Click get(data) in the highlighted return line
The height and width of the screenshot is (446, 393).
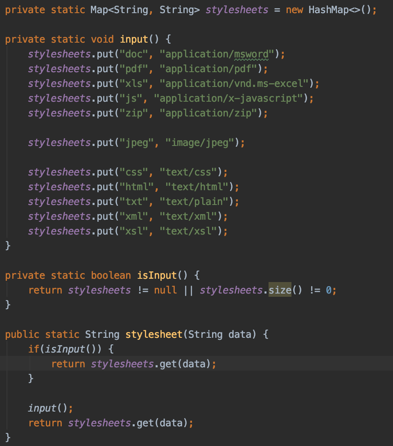click(185, 364)
